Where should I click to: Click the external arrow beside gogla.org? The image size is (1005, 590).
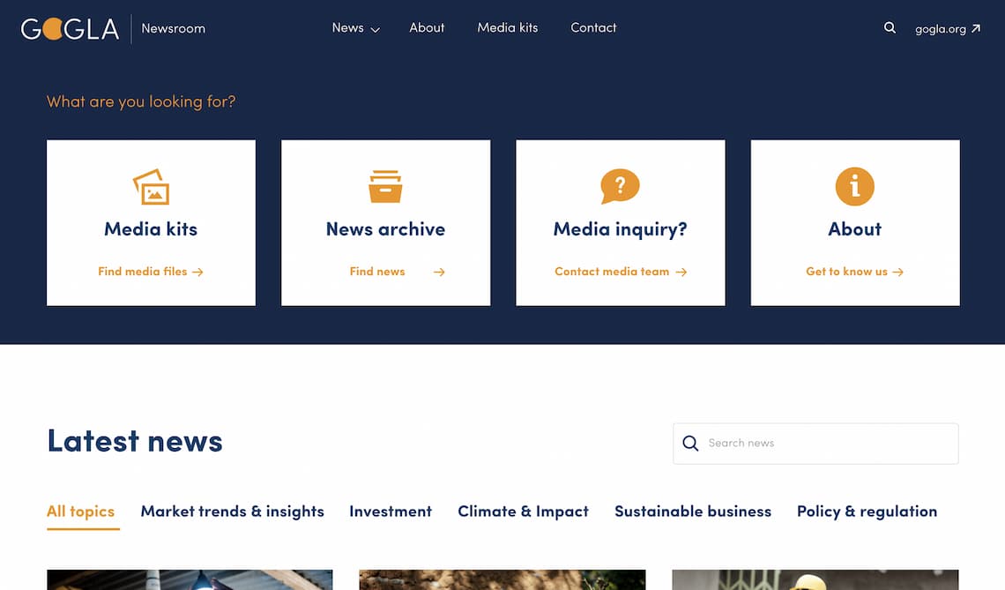[x=975, y=29]
